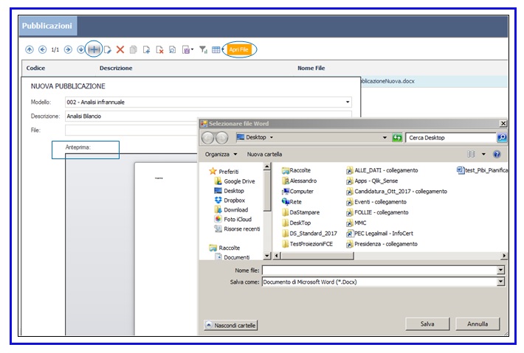This screenshot has width=524, height=353.
Task: Open the Salva come file type dropdown
Action: (x=500, y=282)
